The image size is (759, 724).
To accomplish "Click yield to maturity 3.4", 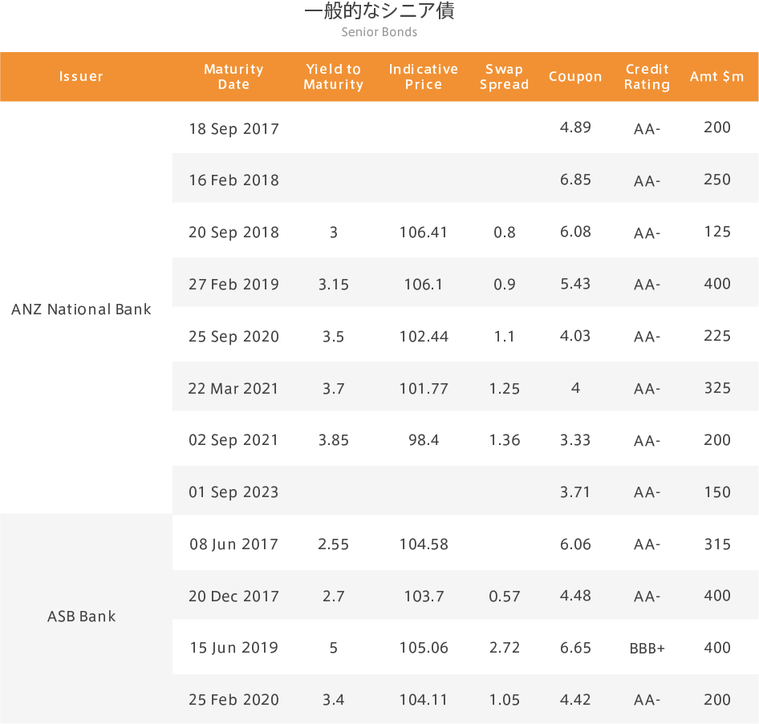I will pos(334,700).
